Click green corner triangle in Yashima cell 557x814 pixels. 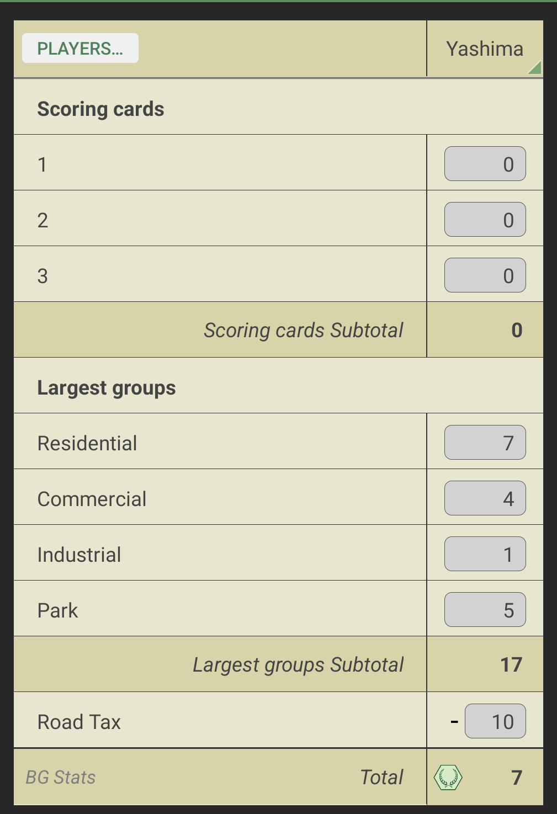click(535, 68)
